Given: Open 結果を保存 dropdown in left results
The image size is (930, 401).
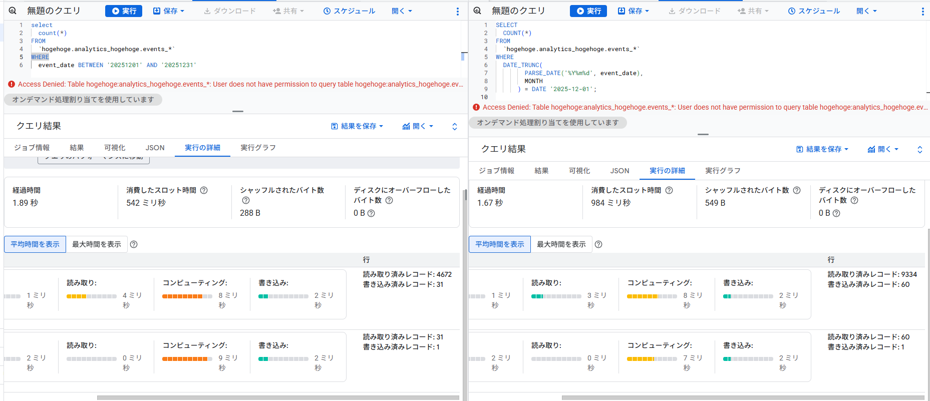Looking at the screenshot, I should pyautogui.click(x=357, y=126).
